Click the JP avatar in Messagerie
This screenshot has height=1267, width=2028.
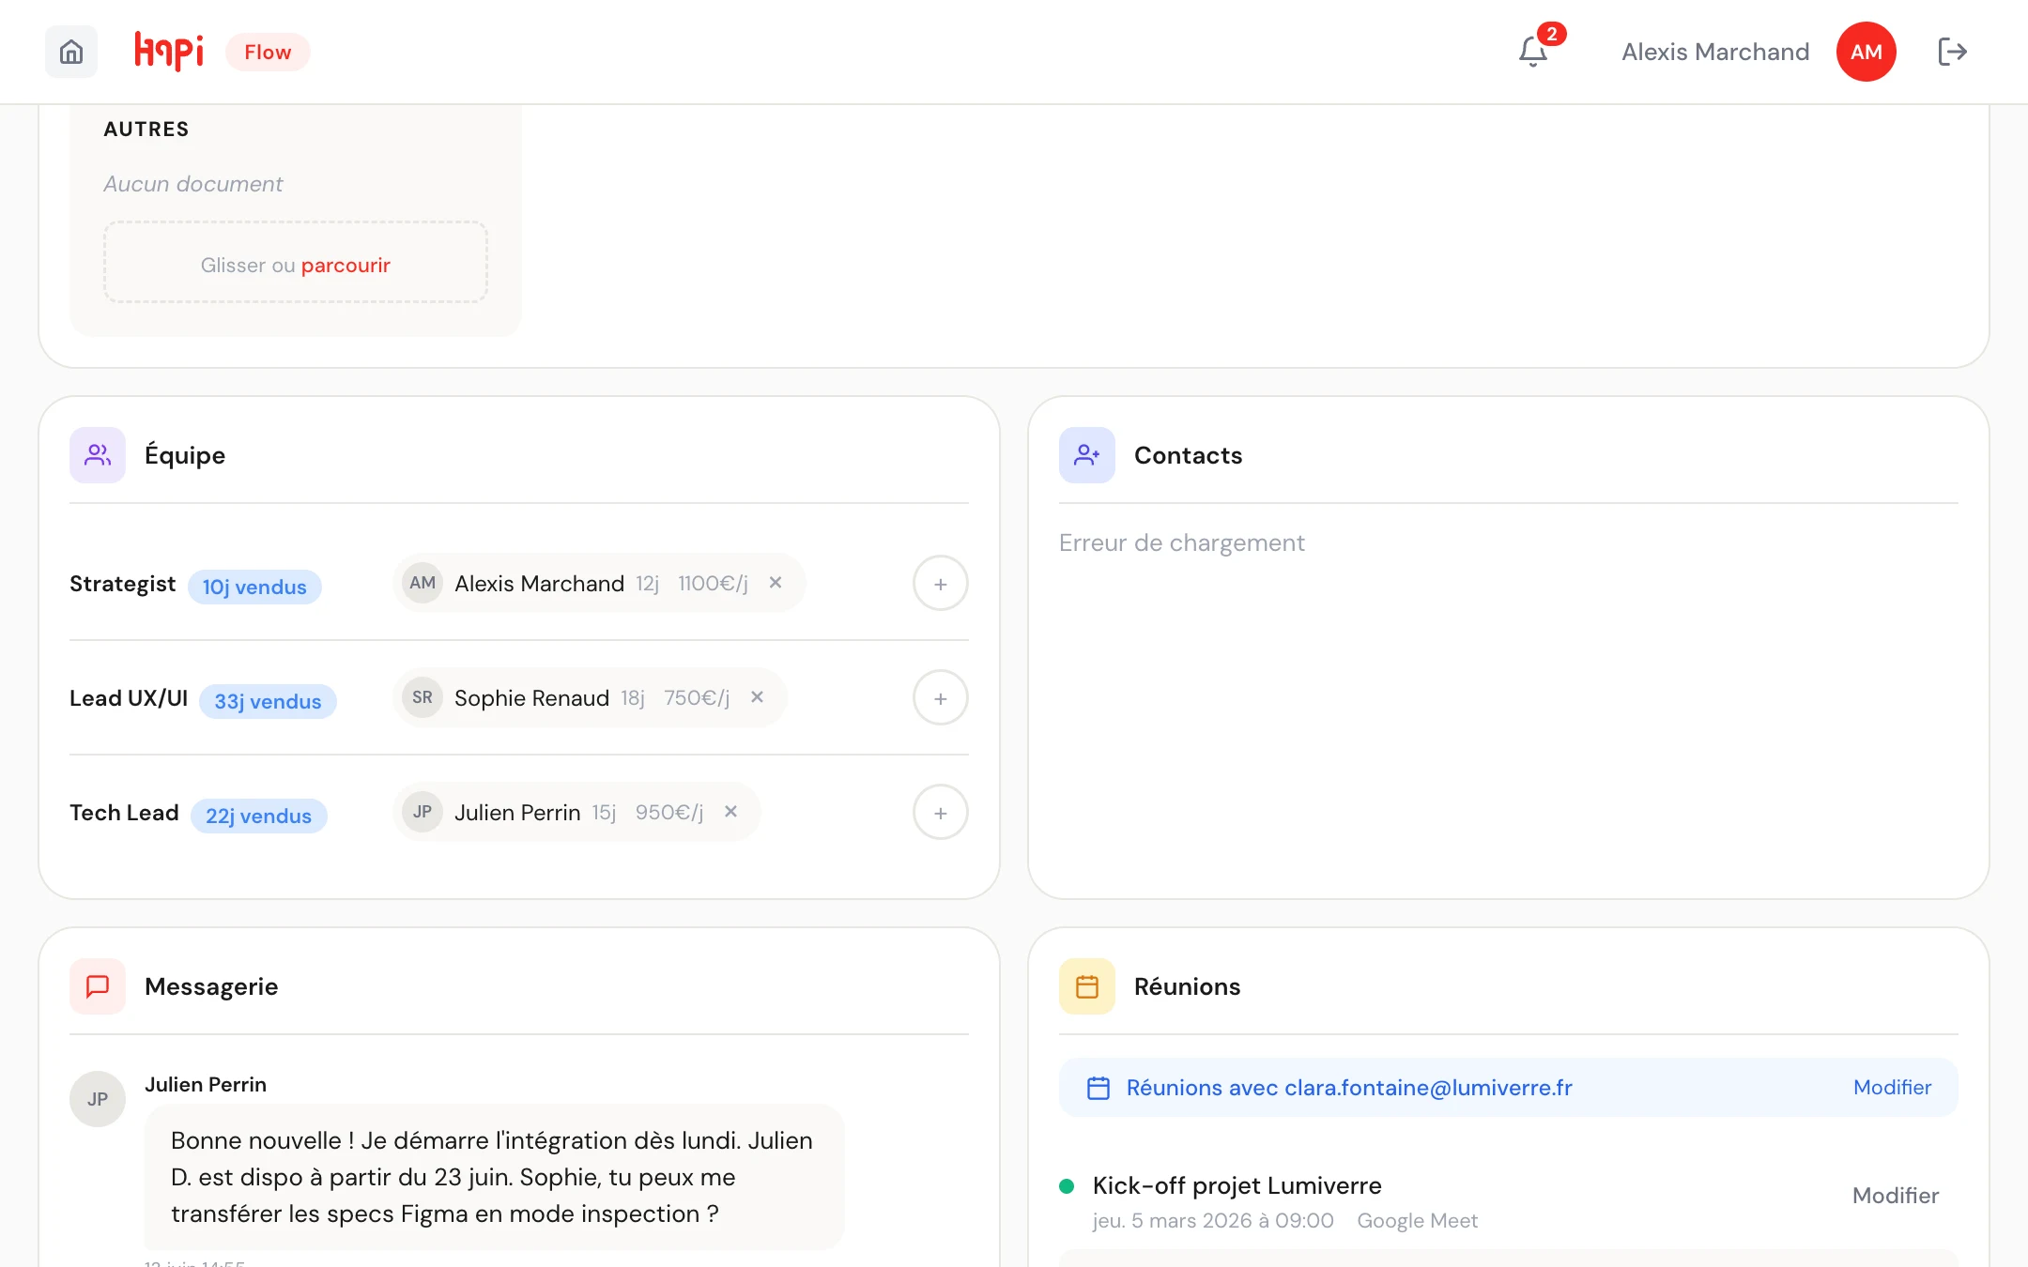tap(98, 1099)
